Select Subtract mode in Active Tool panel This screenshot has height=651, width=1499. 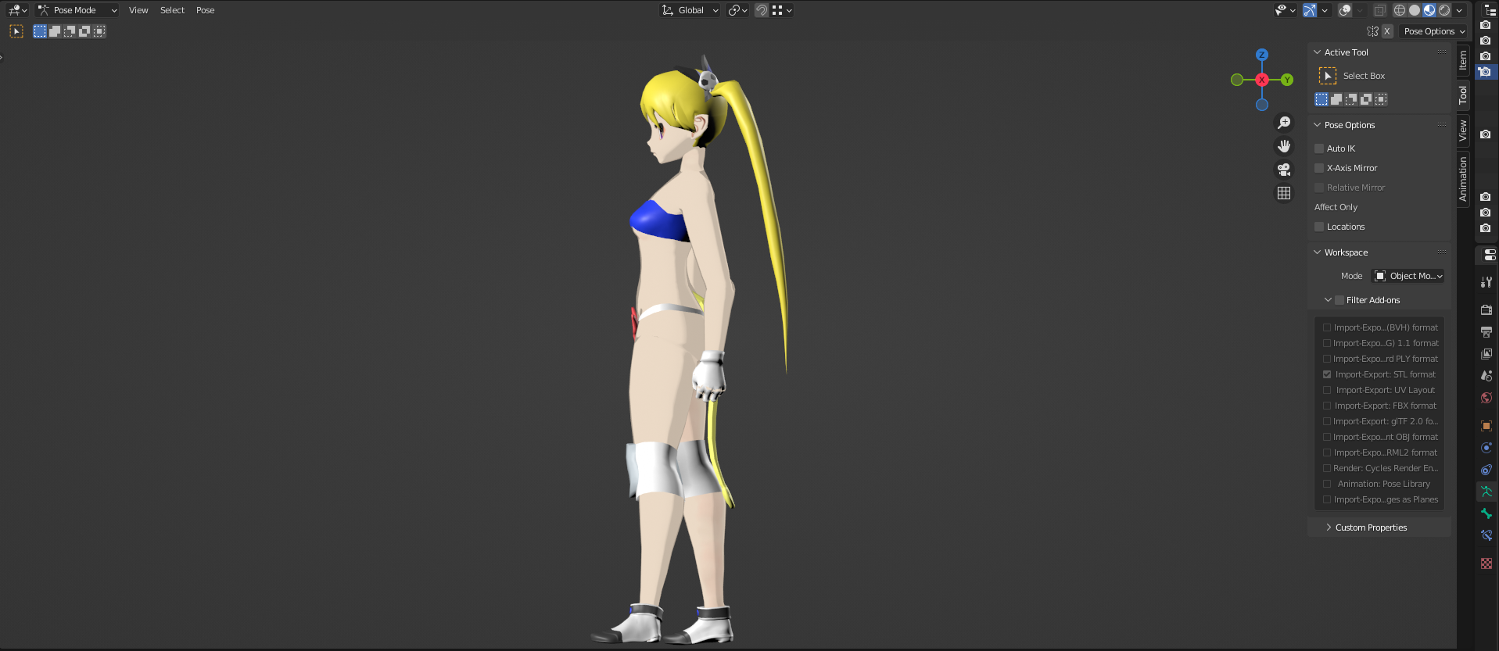point(1351,99)
